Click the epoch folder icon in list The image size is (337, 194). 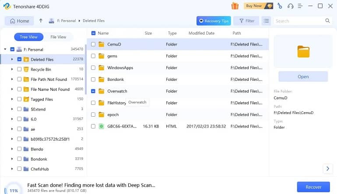pos(101,114)
